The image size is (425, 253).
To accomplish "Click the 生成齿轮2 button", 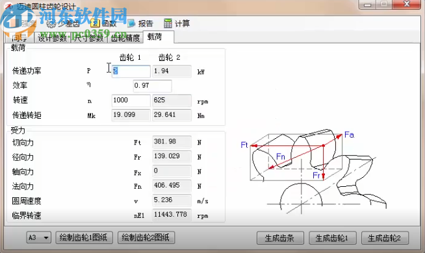I will 385,238.
